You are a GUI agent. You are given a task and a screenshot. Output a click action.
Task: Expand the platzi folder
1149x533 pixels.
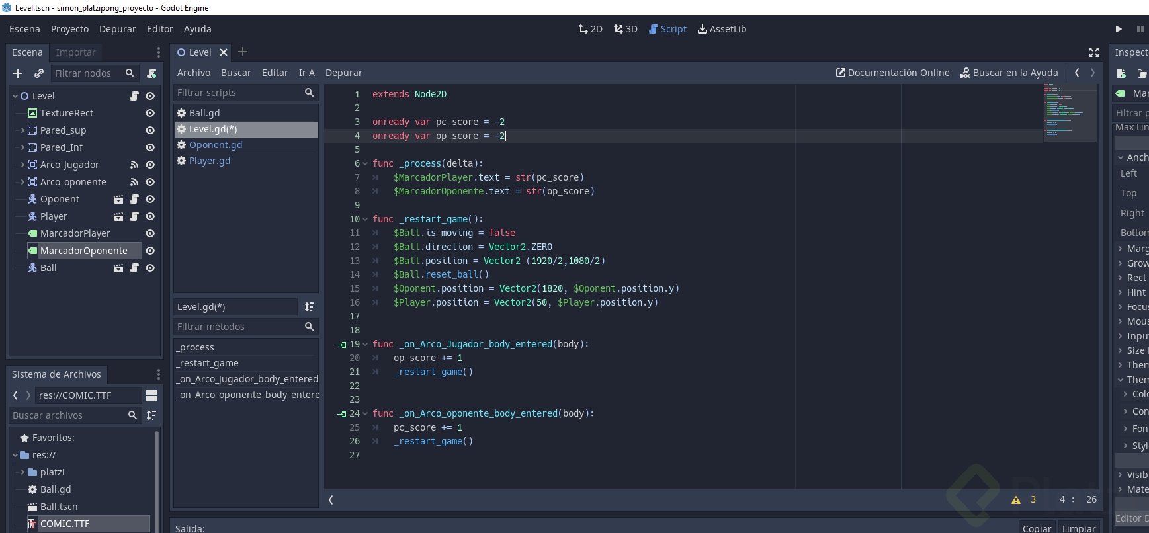pos(22,472)
